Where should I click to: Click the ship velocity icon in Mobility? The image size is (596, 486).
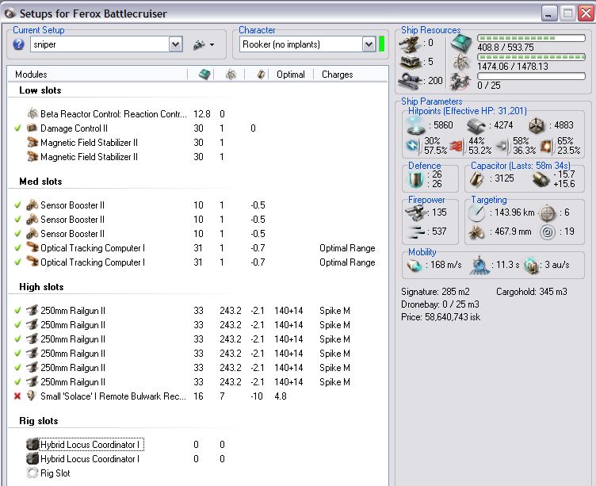(x=413, y=266)
